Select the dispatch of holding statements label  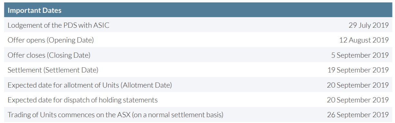point(83,100)
